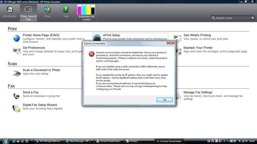The height and width of the screenshot is (144, 257).
Task: Click the red error icon in dialog
Action: click(x=92, y=54)
